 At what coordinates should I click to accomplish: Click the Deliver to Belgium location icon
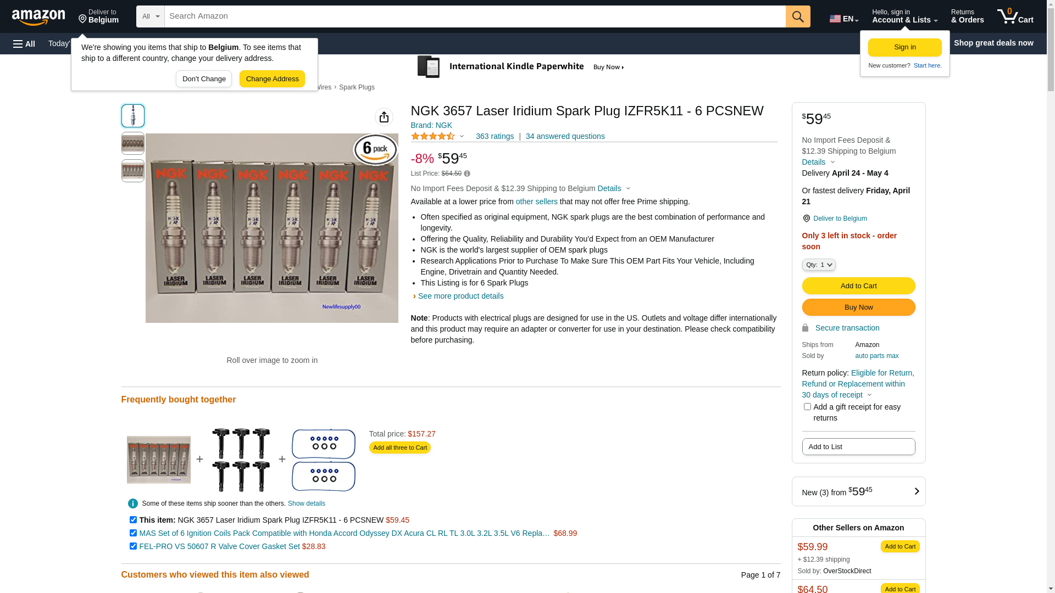[x=806, y=219]
